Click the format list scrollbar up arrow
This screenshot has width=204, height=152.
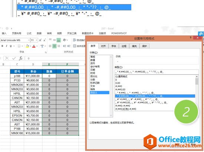197,77
